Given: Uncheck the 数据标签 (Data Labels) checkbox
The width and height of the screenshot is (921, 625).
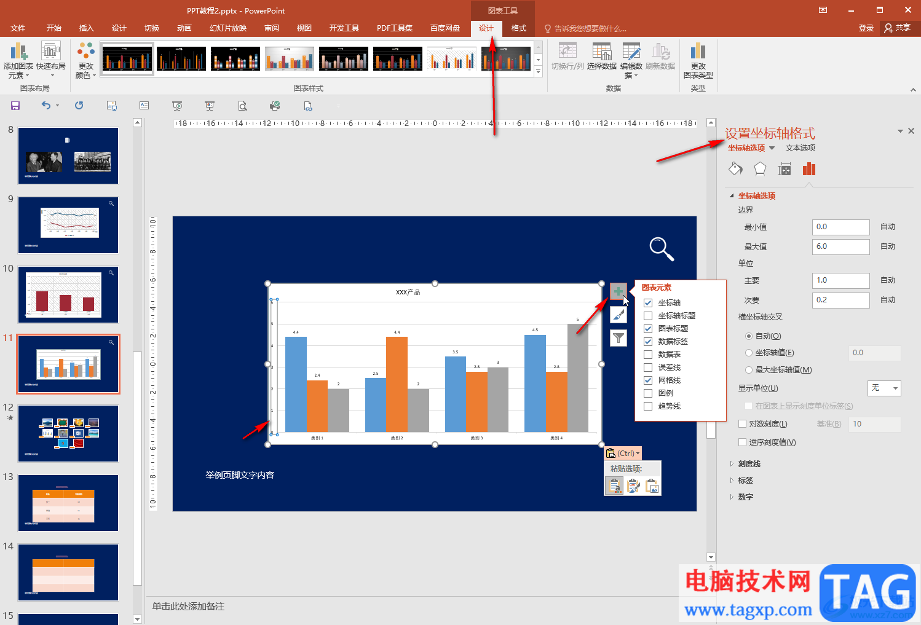Looking at the screenshot, I should coord(648,342).
